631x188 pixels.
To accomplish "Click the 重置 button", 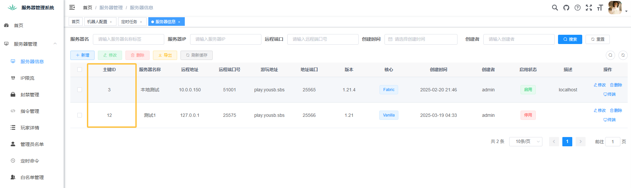I will 597,39.
